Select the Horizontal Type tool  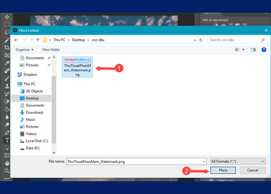[x=7, y=140]
